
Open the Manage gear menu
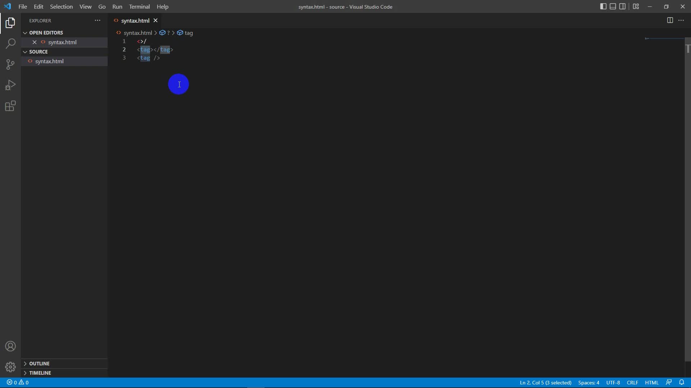coord(10,367)
